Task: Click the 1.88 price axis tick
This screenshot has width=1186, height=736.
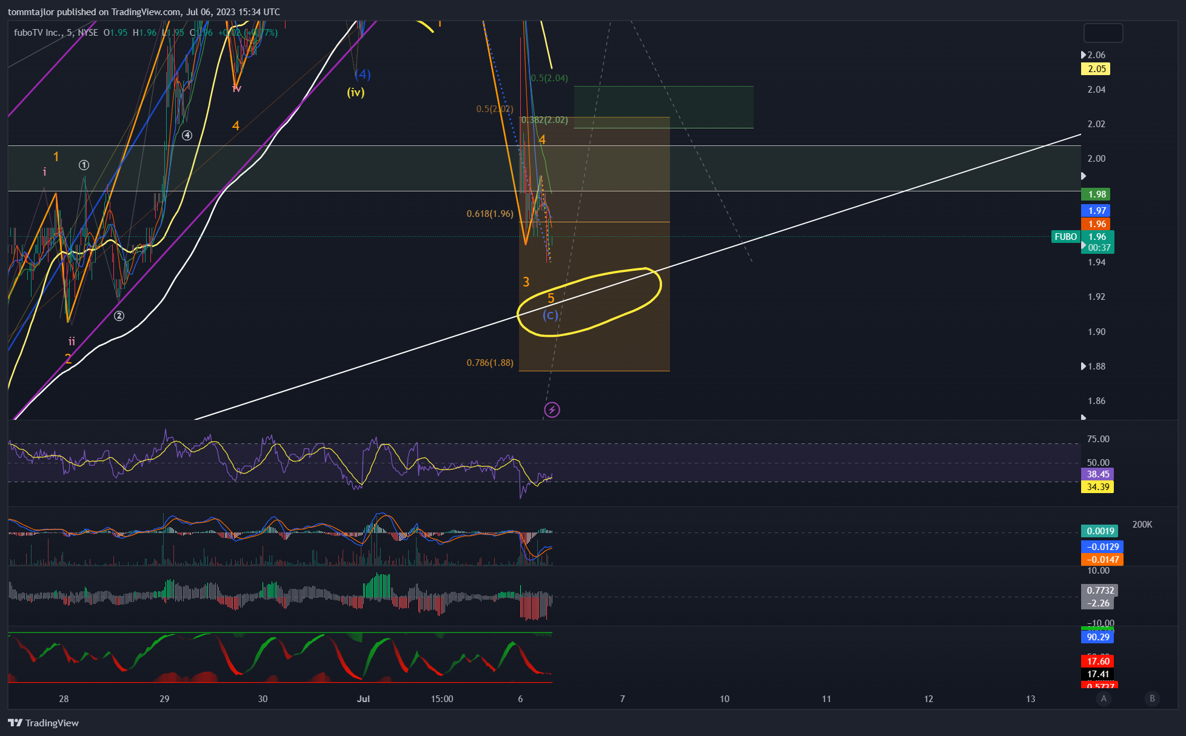Action: 1096,366
